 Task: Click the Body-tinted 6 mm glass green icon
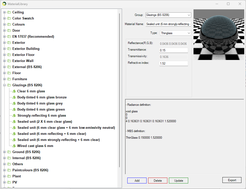pos(14,110)
